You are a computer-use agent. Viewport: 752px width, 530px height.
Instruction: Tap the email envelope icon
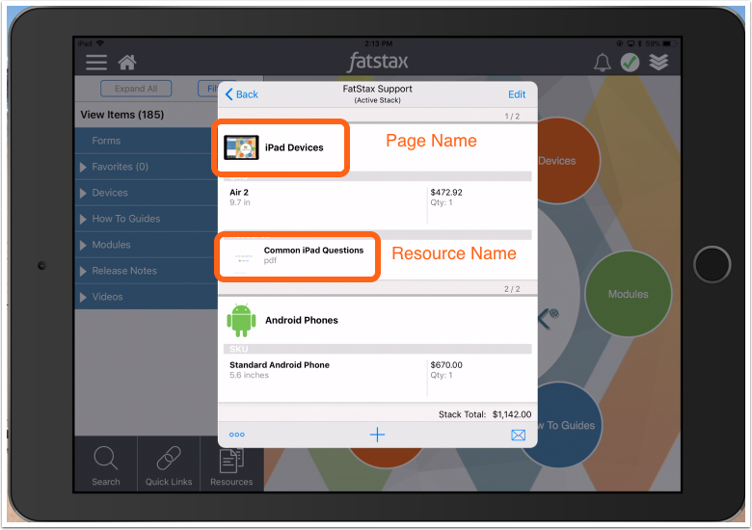pos(518,436)
